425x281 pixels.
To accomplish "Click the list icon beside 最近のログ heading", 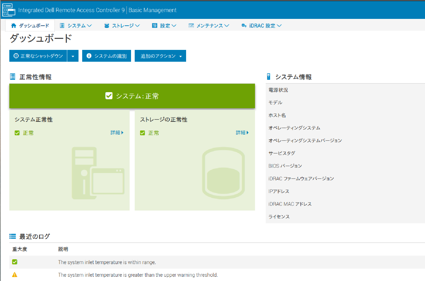I will coord(12,236).
